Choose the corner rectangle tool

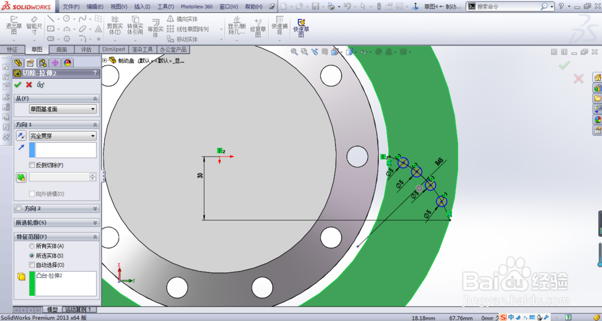[51, 29]
